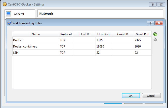Click guest port 22 cell for SSH
The image size is (168, 108).
tap(143, 52)
